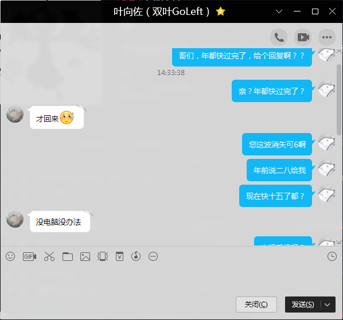The image size is (343, 320).
Task: Select the screenshot scissors tool
Action: coord(49,256)
